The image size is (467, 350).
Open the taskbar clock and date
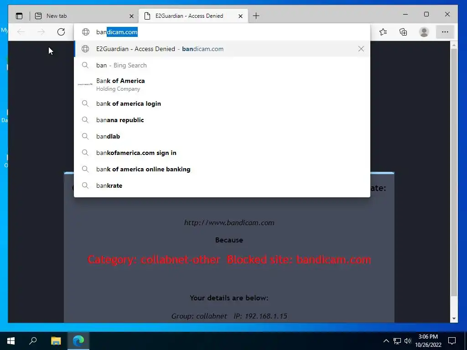click(428, 341)
